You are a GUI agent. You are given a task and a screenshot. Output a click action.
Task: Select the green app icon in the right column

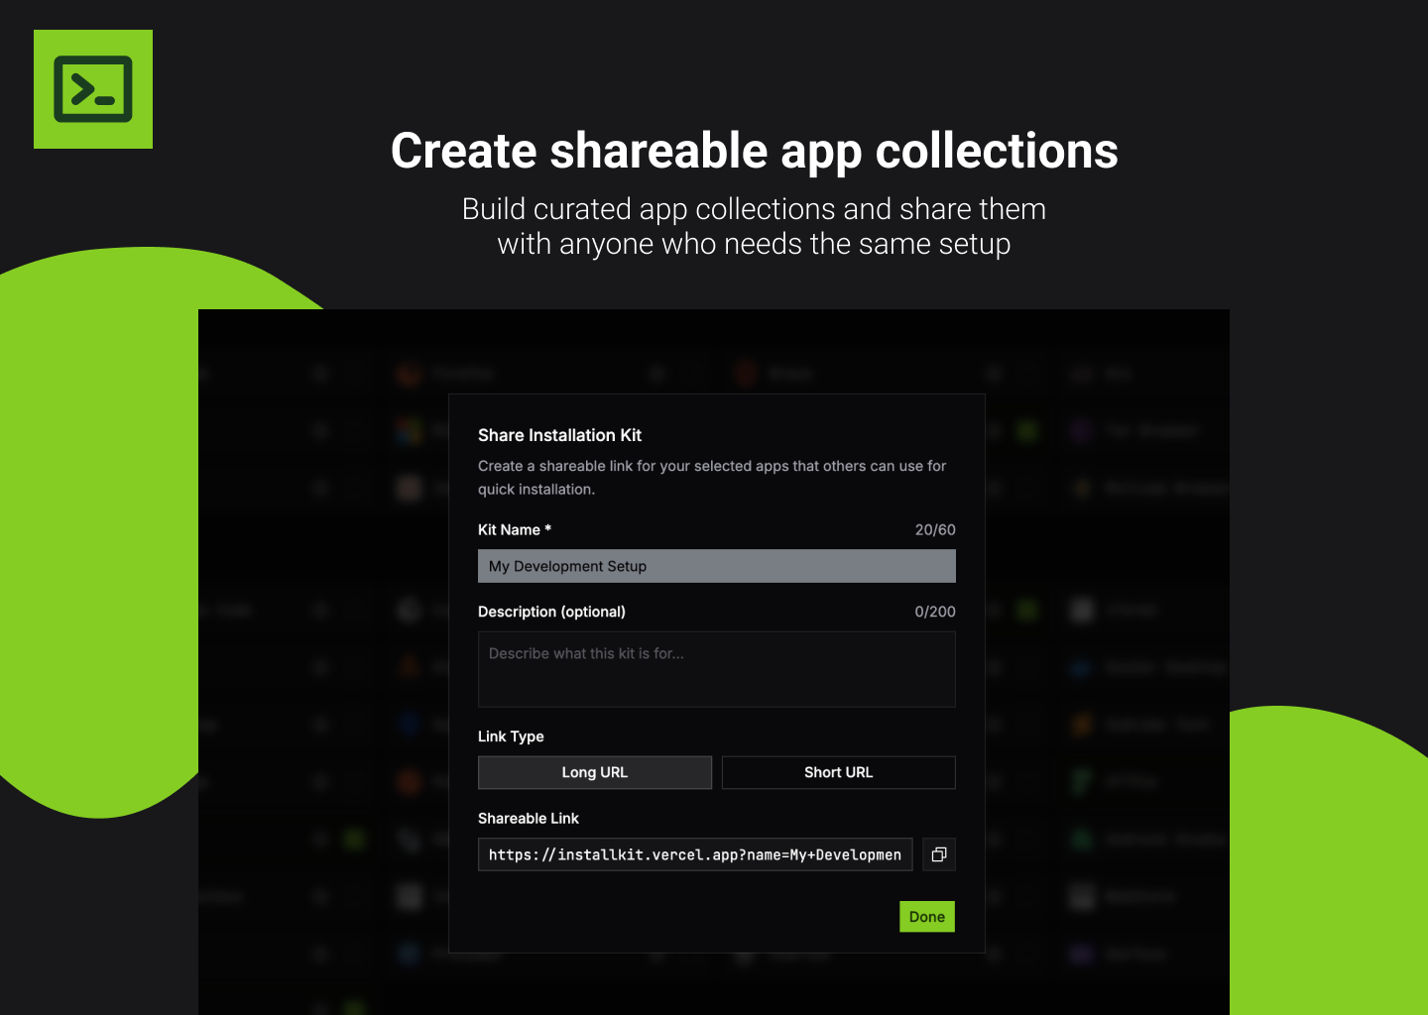click(1081, 781)
